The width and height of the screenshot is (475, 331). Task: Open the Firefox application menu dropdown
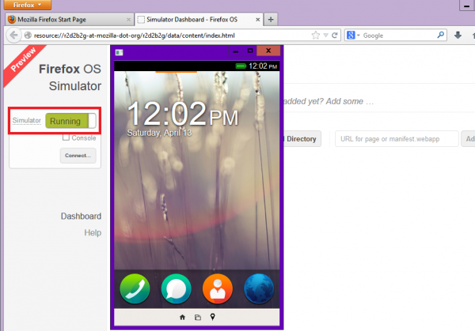click(28, 5)
